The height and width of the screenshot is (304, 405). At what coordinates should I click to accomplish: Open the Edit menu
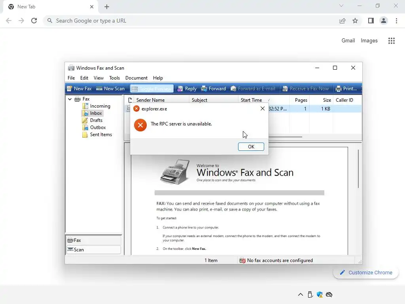click(x=84, y=78)
